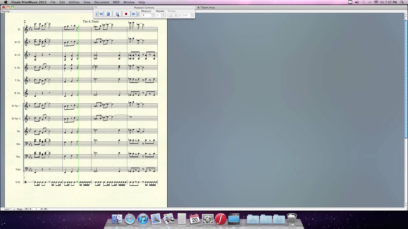Click the Tuba staff label
Screen dimensions: 408x229
18,169
